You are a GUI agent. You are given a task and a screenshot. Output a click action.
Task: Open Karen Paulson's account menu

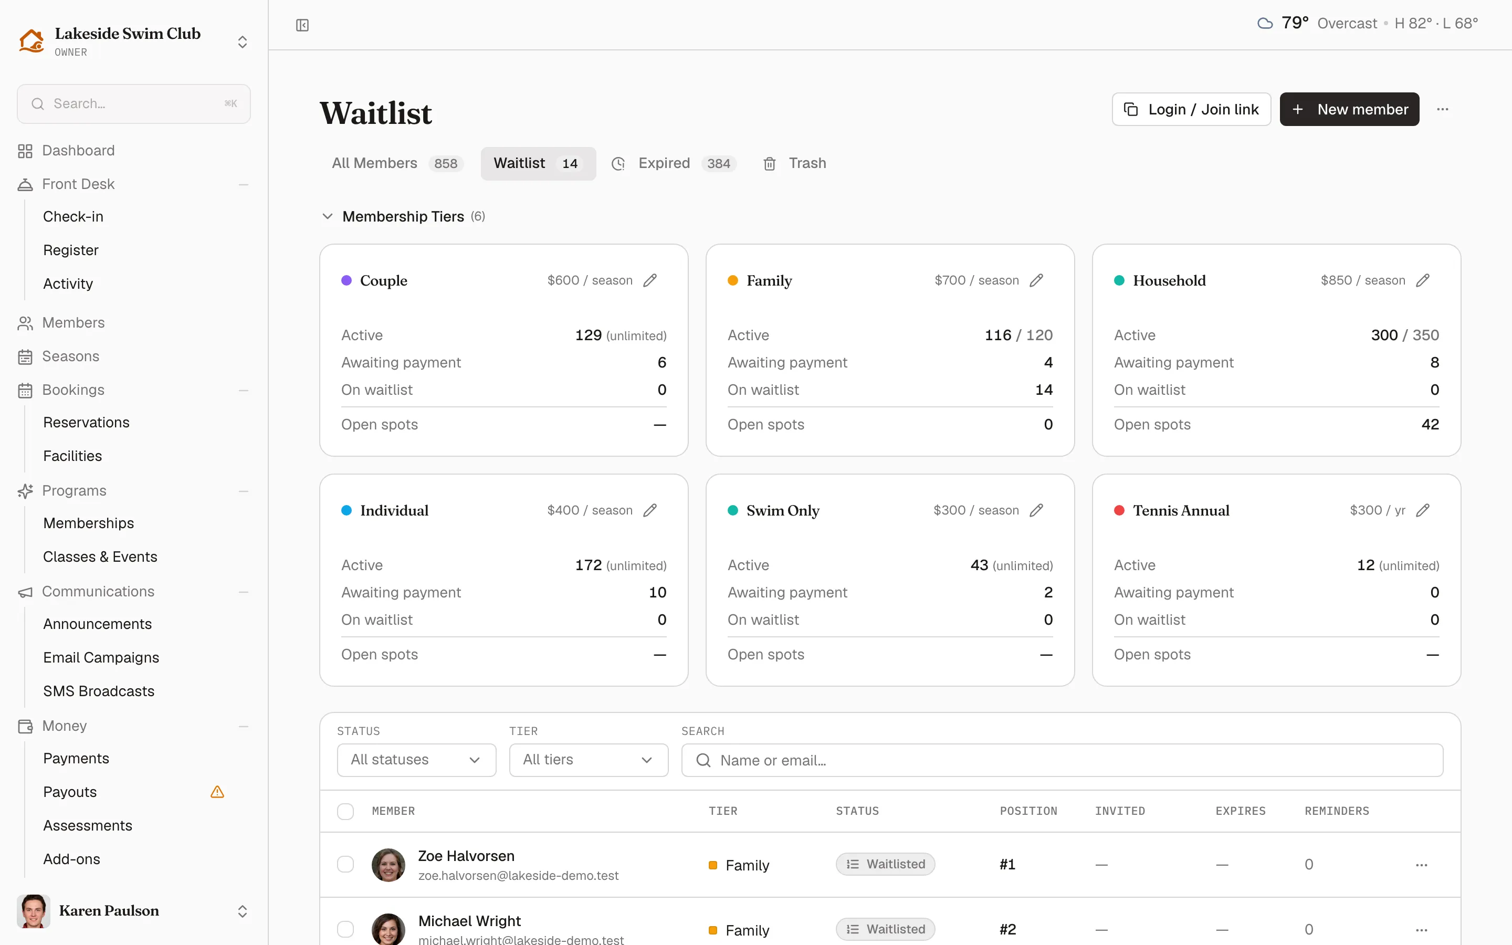134,911
